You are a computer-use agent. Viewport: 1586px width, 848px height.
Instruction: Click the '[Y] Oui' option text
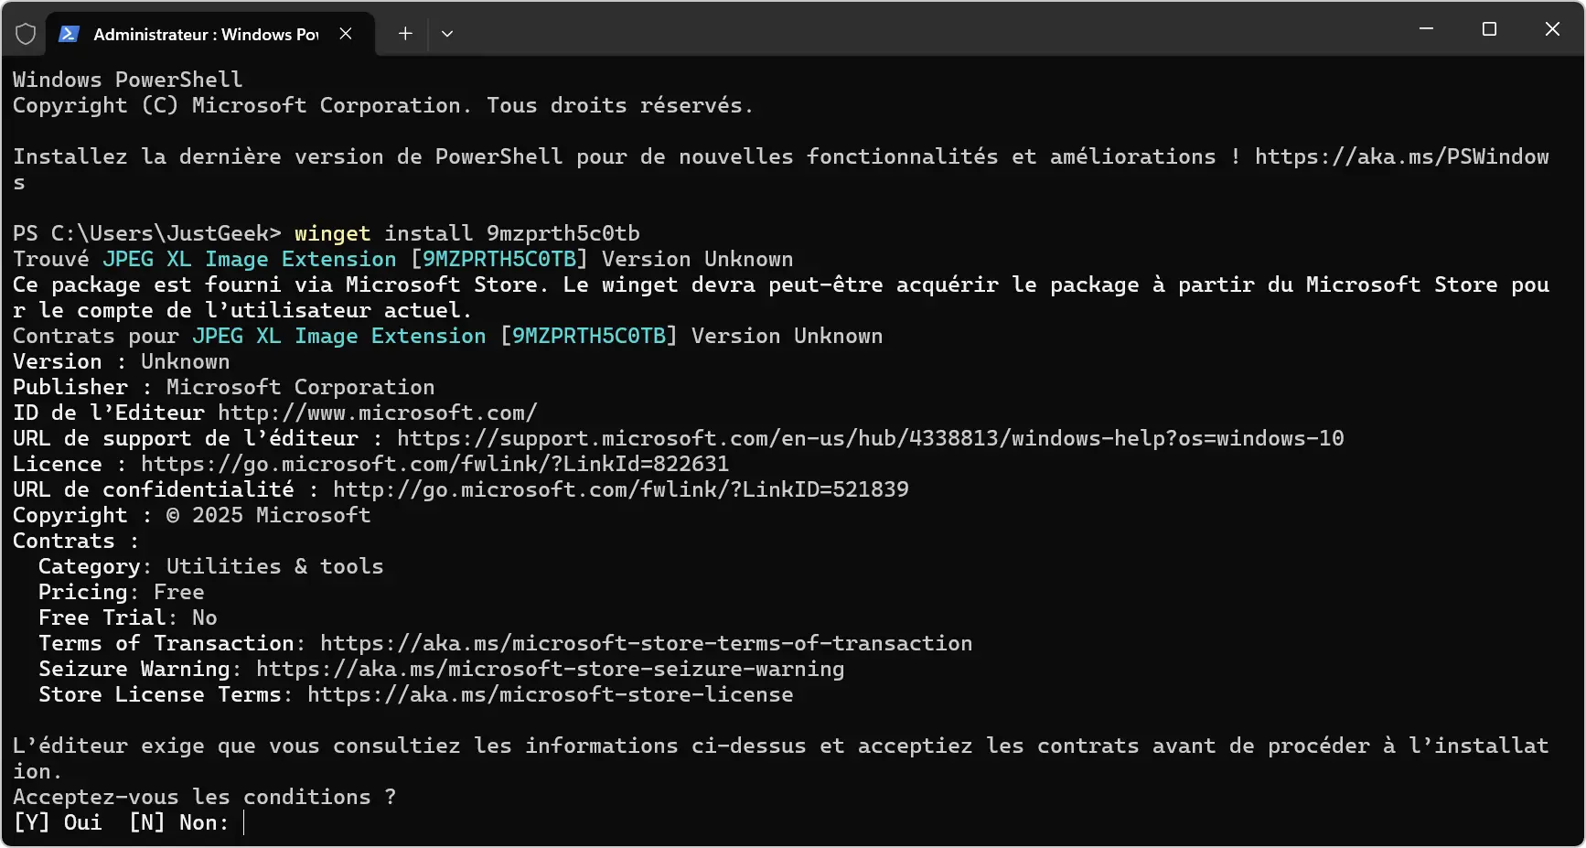pyautogui.click(x=58, y=822)
